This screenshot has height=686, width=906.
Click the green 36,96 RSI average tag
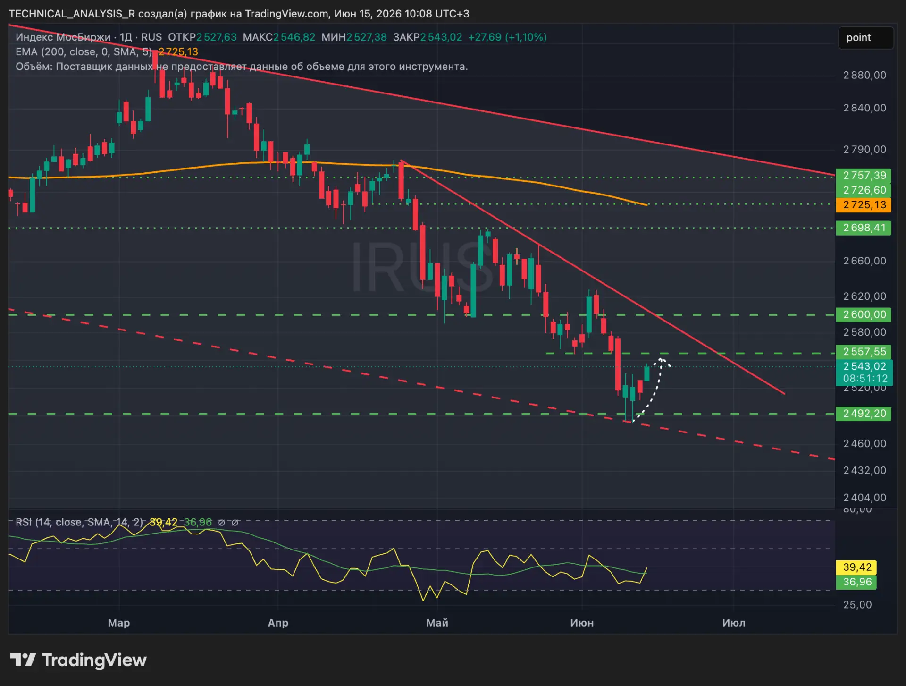click(856, 582)
